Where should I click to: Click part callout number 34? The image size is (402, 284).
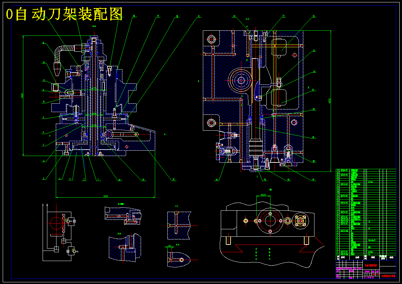pos(217,180)
